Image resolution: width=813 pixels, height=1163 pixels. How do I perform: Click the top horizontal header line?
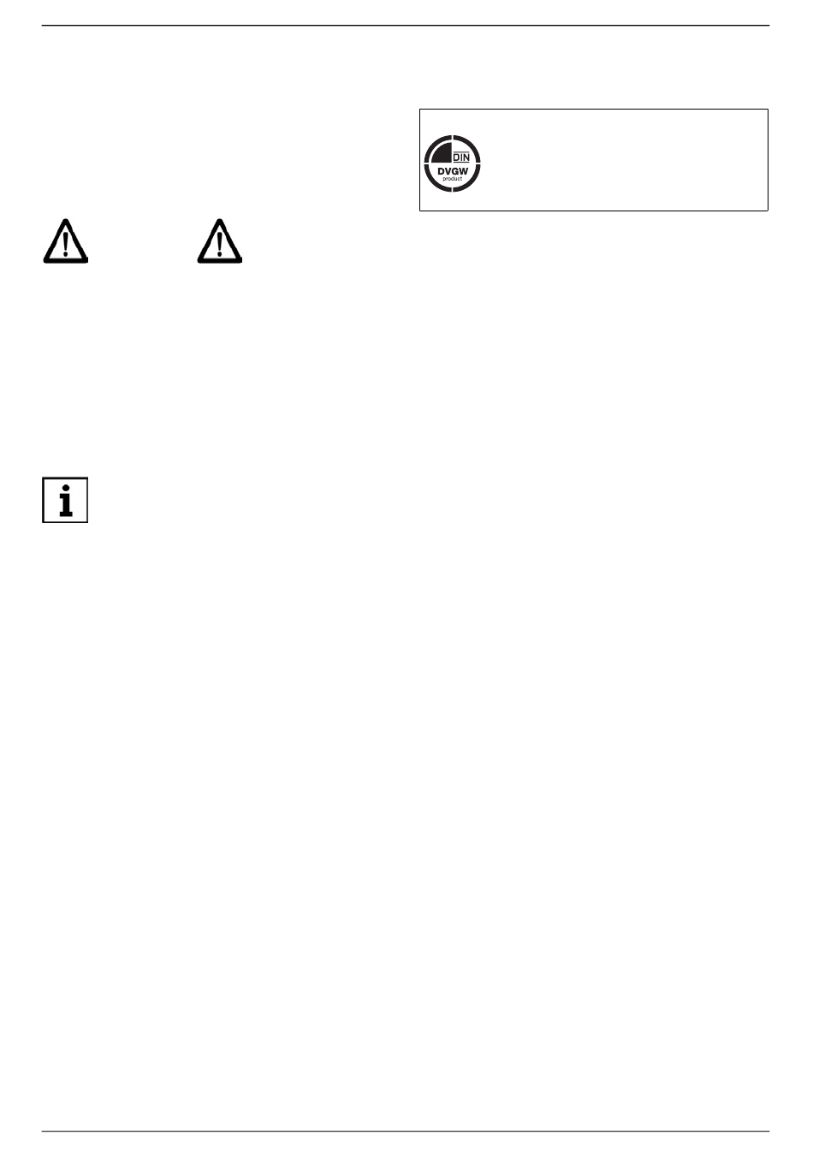(406, 26)
